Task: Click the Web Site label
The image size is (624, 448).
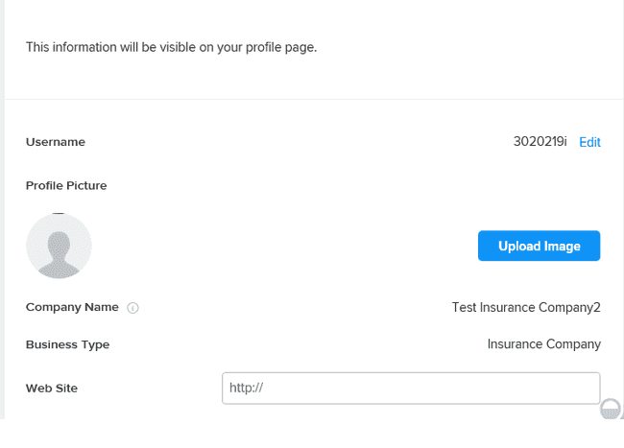Action: (x=52, y=389)
